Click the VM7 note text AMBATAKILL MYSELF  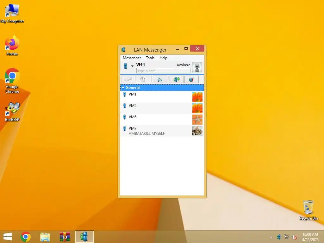click(147, 134)
